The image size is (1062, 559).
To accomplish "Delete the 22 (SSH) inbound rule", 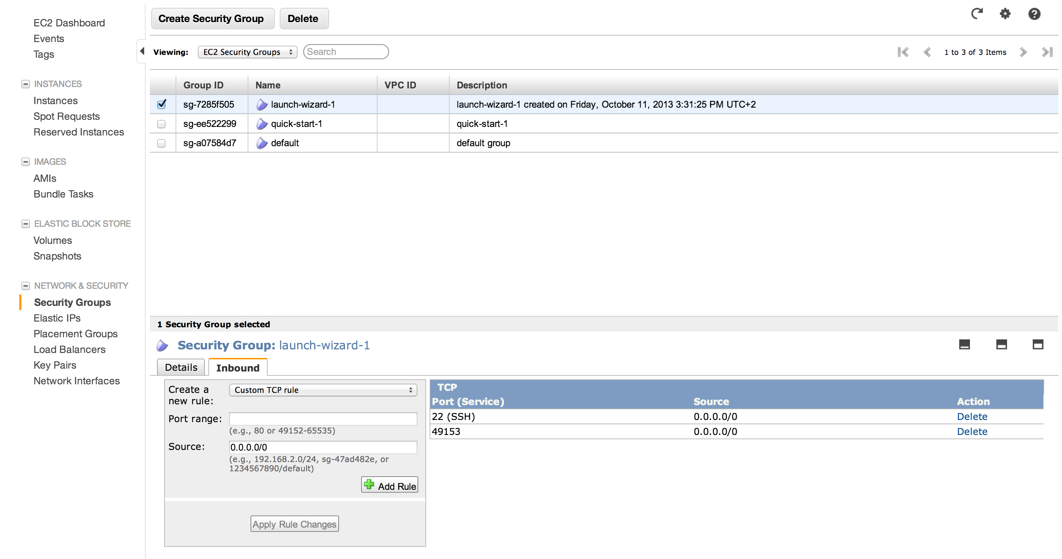I will pos(972,416).
